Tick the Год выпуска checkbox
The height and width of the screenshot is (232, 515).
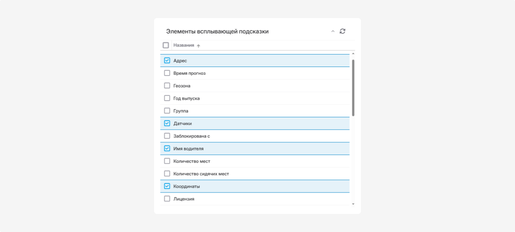tap(167, 98)
